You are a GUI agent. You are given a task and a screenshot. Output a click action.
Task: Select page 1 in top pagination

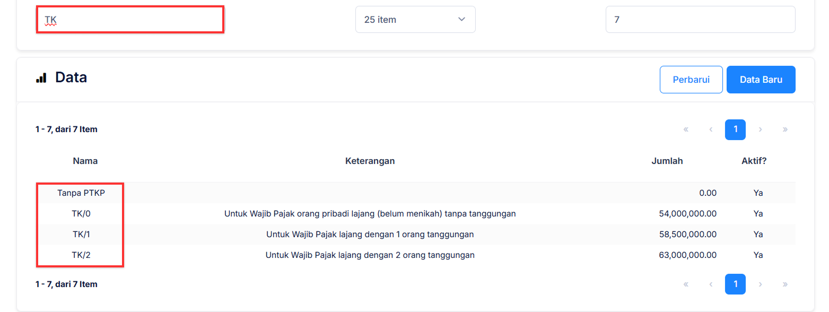coord(735,129)
